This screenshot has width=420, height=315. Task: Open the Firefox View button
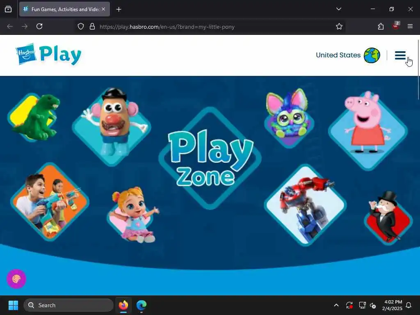8,9
